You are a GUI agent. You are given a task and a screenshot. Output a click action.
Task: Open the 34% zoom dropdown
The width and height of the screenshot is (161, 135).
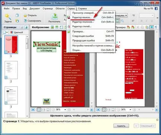130,110
